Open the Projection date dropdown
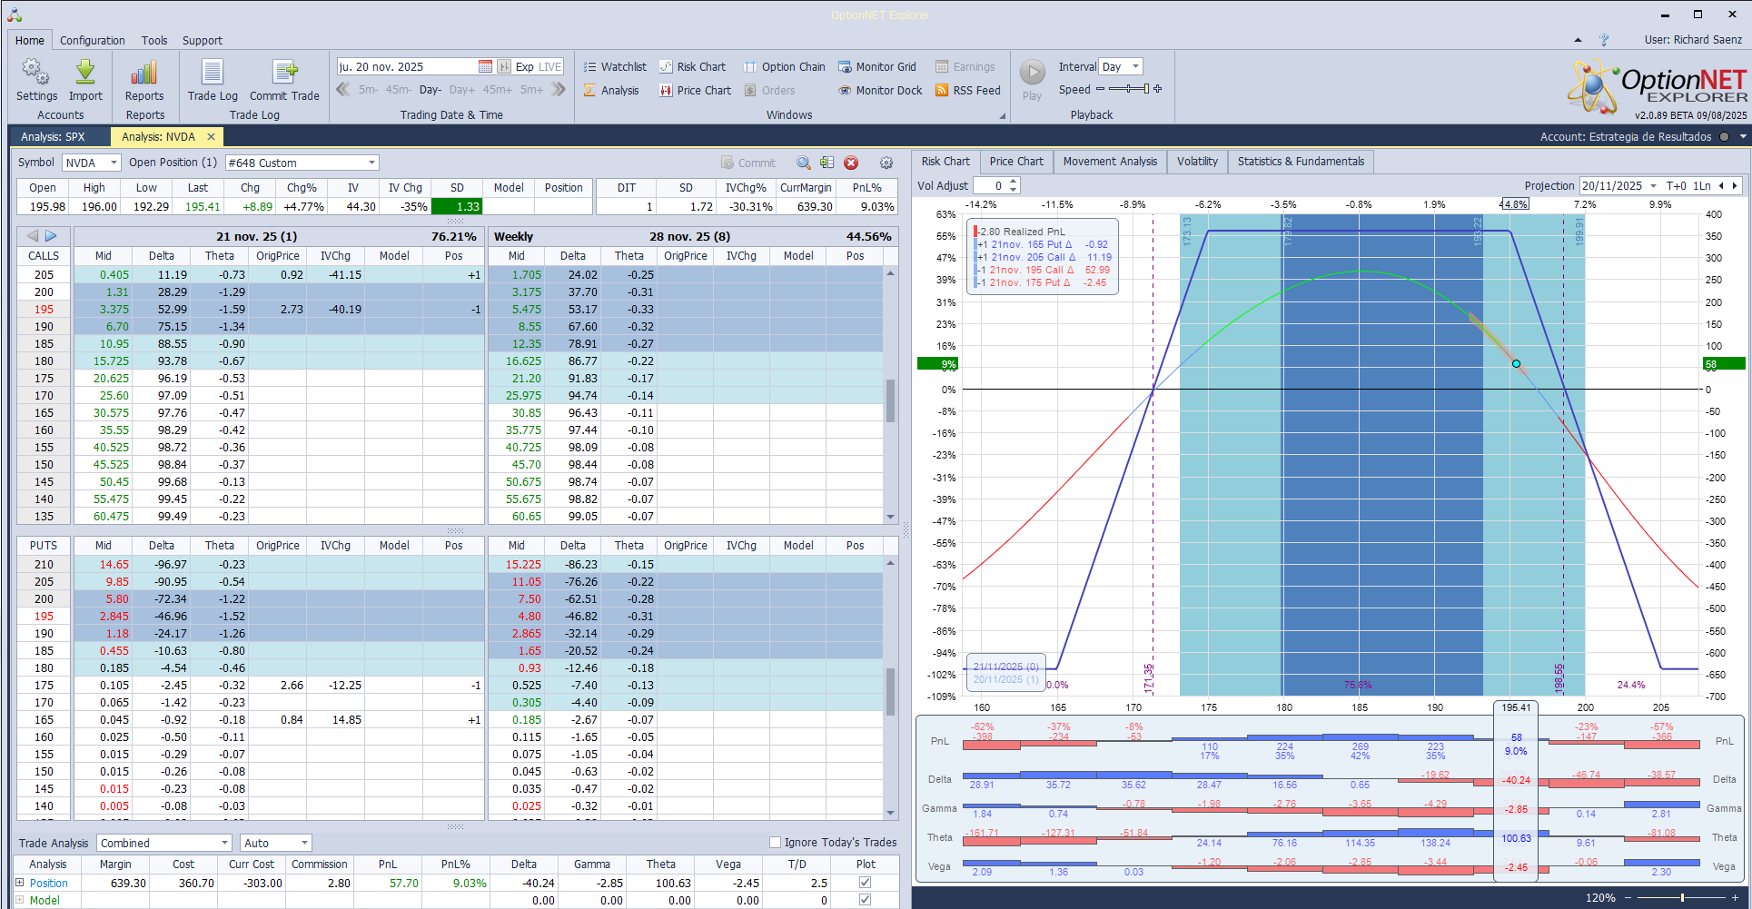Screen dimensions: 1752x909 [1653, 186]
